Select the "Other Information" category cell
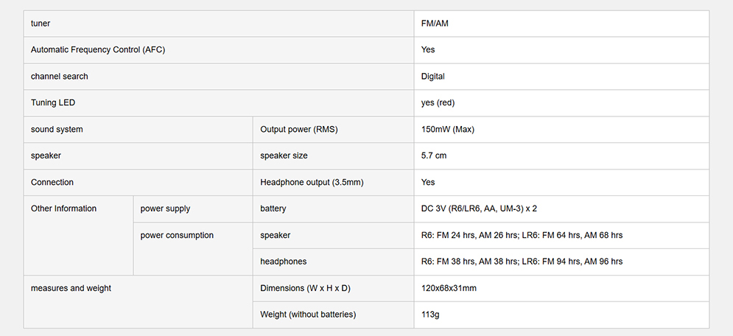This screenshot has height=336, width=733. coord(63,209)
